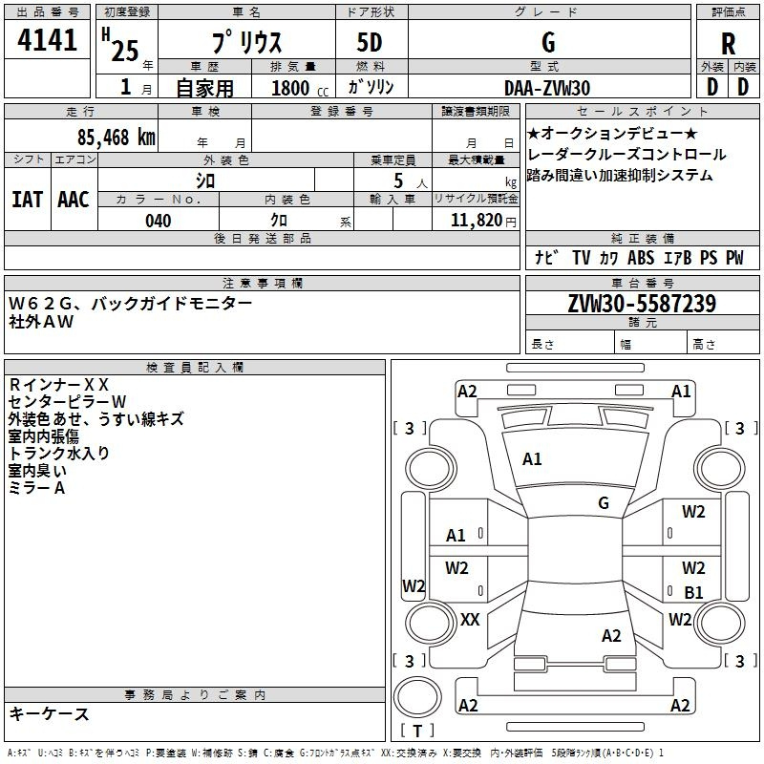The width and height of the screenshot is (764, 764).
Task: Select the shift type IAT
Action: (x=27, y=200)
